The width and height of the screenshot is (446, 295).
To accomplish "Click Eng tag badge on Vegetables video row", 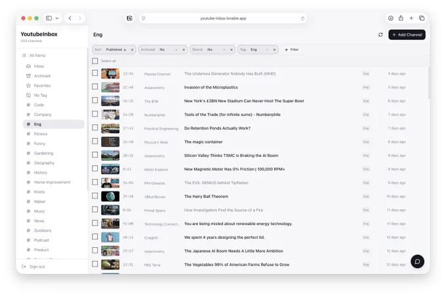I will pyautogui.click(x=366, y=265).
